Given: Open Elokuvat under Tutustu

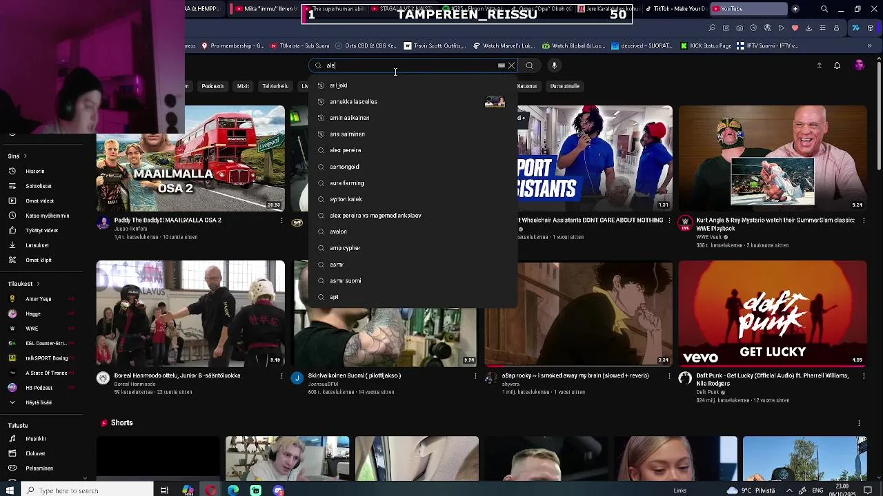Looking at the screenshot, I should click(35, 453).
